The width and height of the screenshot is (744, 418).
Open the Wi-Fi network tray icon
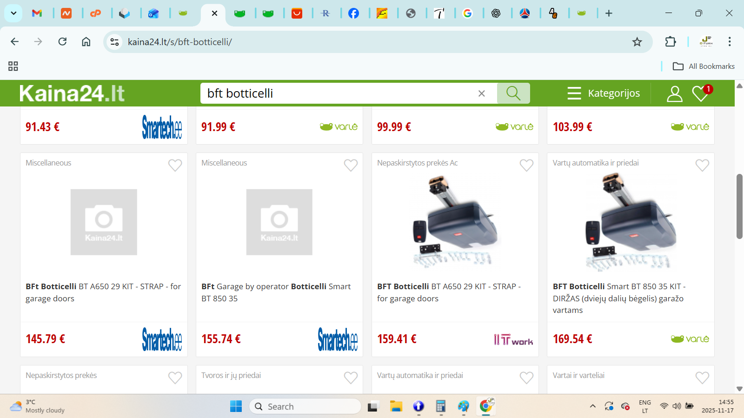(x=664, y=406)
